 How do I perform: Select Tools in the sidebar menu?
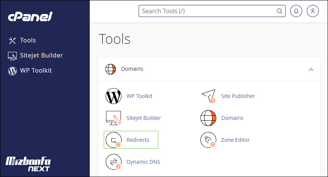tap(28, 40)
